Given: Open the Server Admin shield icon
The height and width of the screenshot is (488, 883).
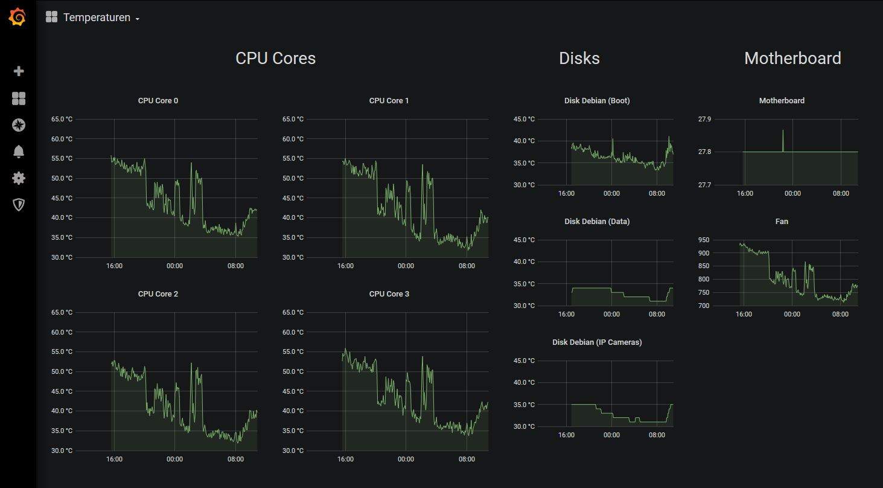Looking at the screenshot, I should click(x=19, y=205).
